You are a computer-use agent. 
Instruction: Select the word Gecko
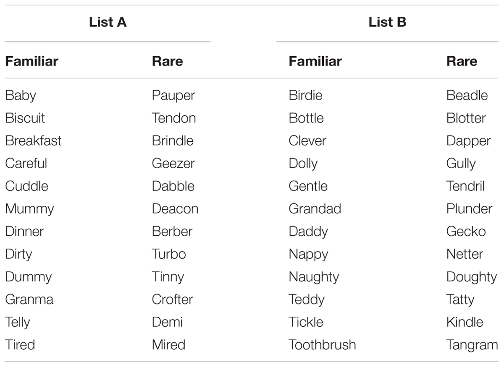click(466, 231)
